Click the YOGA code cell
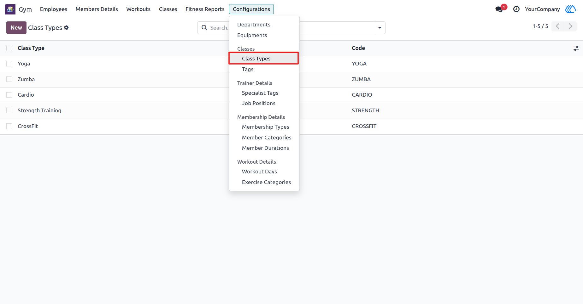 coord(359,64)
